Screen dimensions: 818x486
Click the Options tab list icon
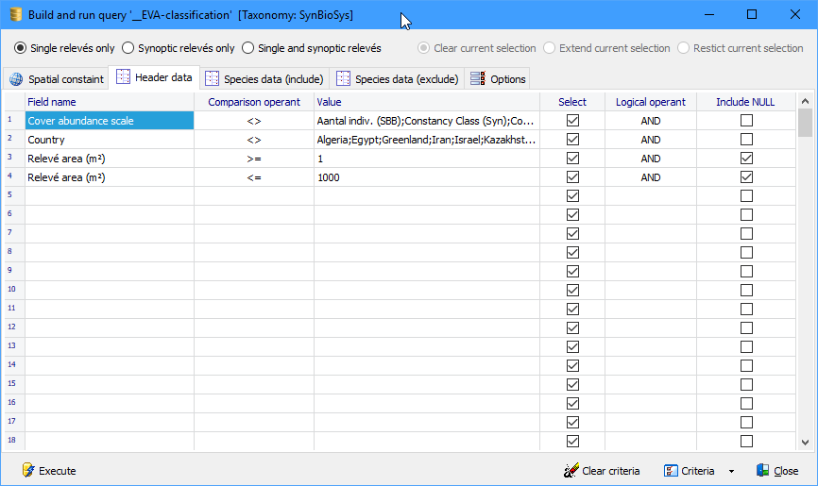[477, 78]
